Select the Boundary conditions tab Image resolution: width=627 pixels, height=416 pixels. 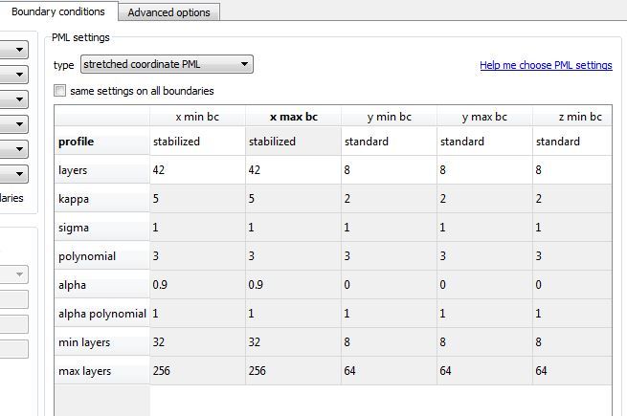pos(58,11)
